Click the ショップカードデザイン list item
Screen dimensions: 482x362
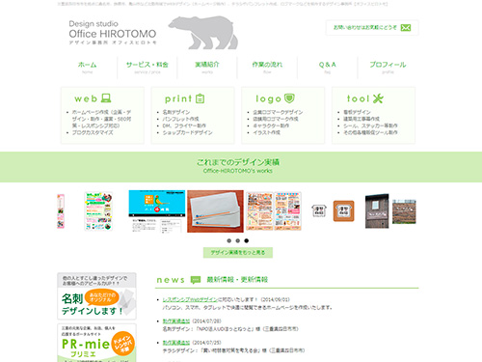click(187, 132)
